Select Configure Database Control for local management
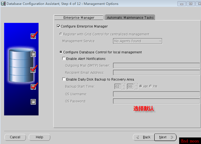 pyautogui.click(x=61, y=52)
